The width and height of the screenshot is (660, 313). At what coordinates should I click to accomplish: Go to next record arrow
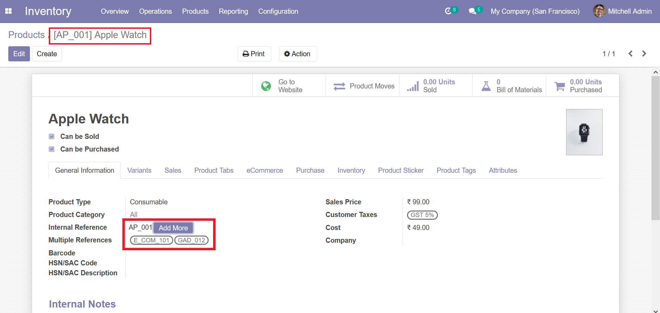(644, 54)
